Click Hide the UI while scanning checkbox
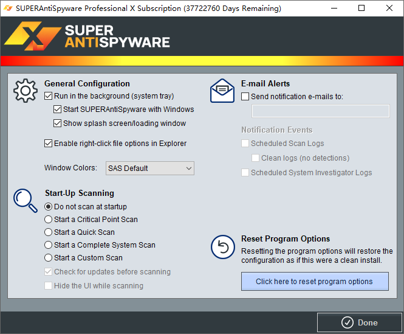The width and height of the screenshot is (404, 334). pyautogui.click(x=48, y=286)
